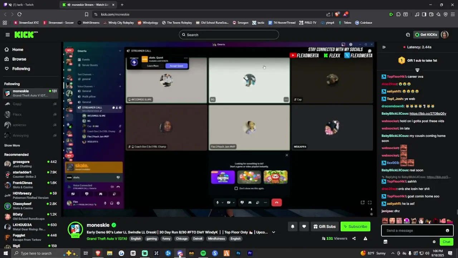End stream call with red hangup button
This screenshot has width=458, height=258.
coord(277,202)
